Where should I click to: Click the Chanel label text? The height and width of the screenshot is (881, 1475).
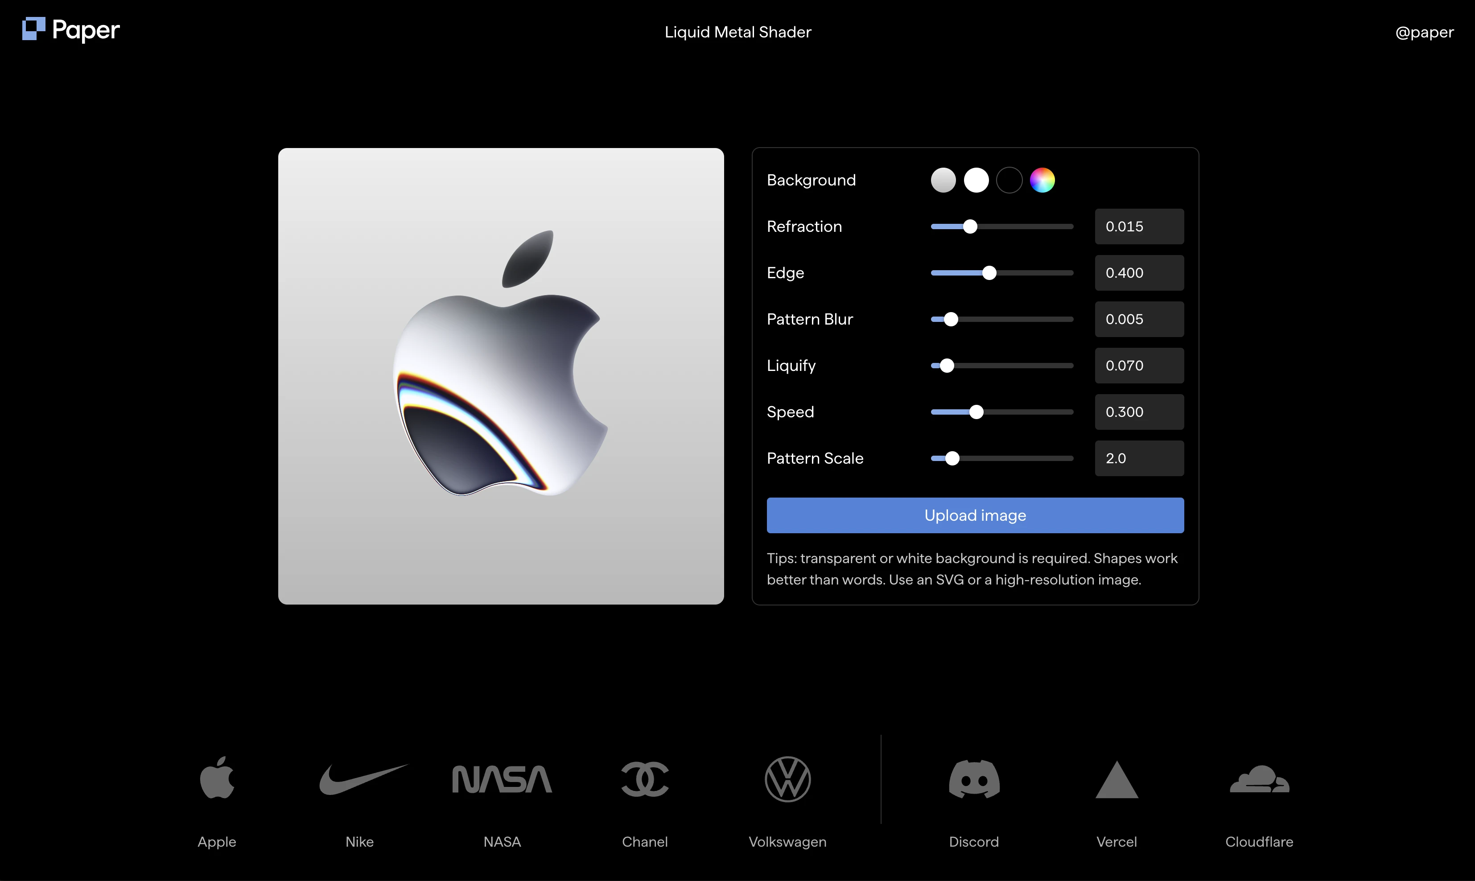(x=645, y=841)
